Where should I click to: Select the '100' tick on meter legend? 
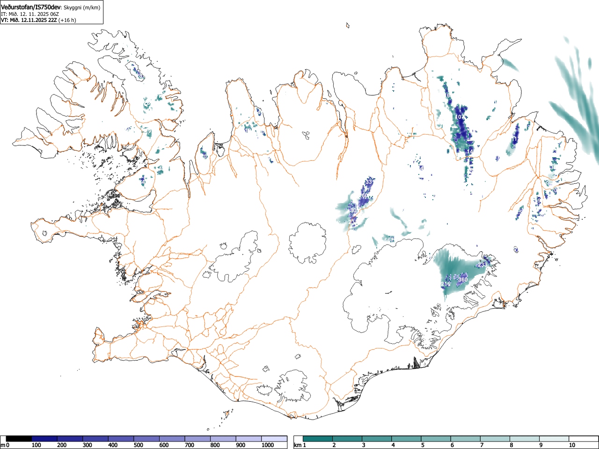pyautogui.click(x=36, y=445)
